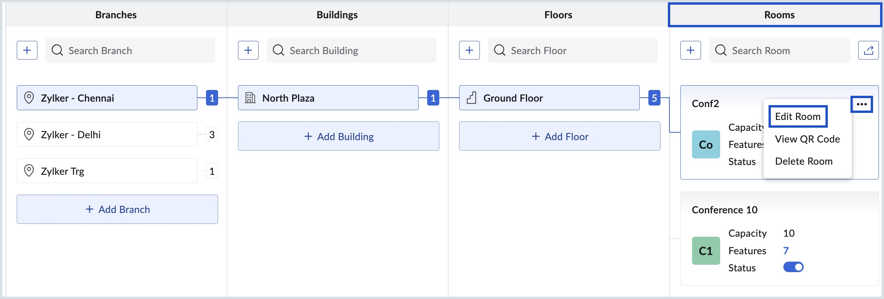The width and height of the screenshot is (884, 299).
Task: Click the plus icon beside Search Building
Action: click(x=248, y=50)
